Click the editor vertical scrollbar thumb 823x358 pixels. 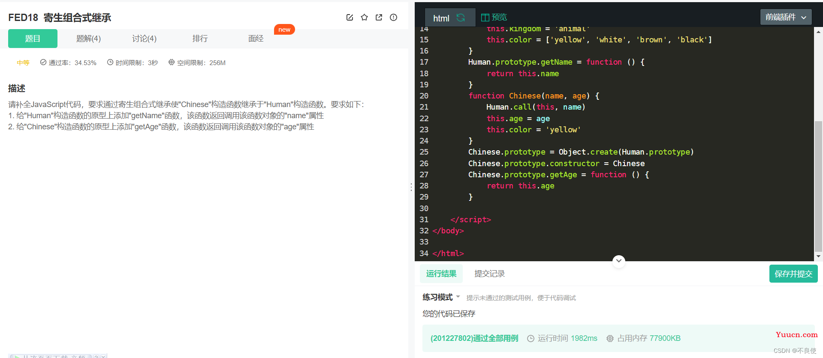(x=818, y=186)
